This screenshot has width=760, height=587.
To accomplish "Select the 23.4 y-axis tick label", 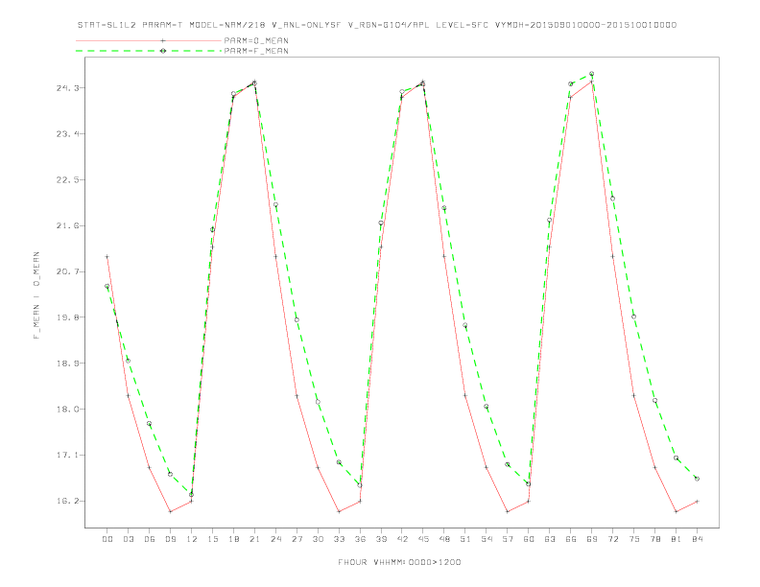I will (66, 133).
